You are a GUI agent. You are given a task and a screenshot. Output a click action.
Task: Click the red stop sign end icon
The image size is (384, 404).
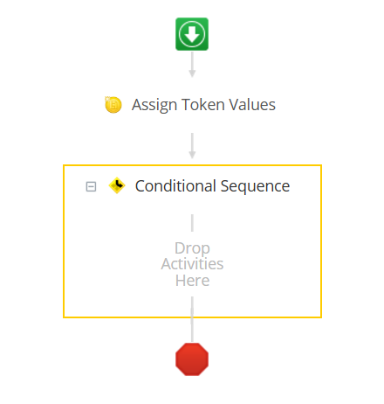[192, 359]
